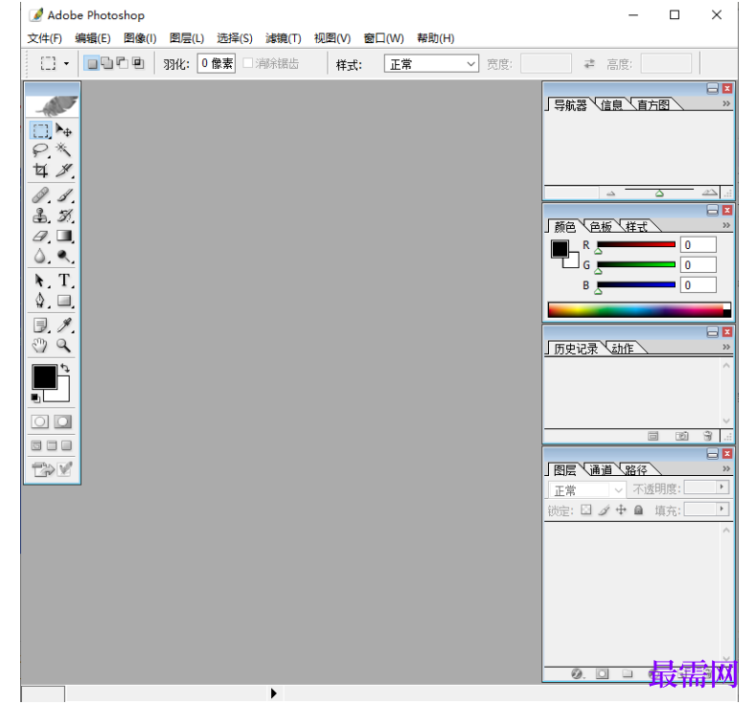Reset default foreground and background colors
This screenshot has width=756, height=704.
[35, 398]
